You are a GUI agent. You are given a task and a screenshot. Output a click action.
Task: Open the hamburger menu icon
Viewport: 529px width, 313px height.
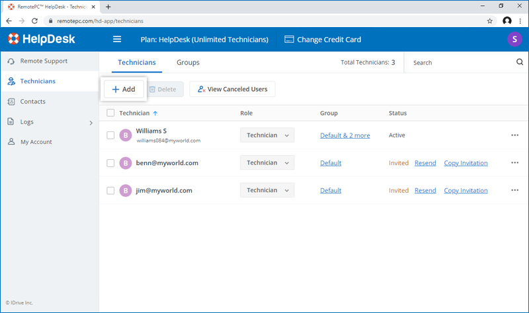tap(117, 39)
